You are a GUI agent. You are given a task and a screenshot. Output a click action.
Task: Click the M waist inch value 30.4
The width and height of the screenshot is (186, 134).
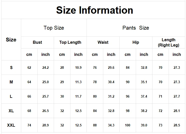111,82
